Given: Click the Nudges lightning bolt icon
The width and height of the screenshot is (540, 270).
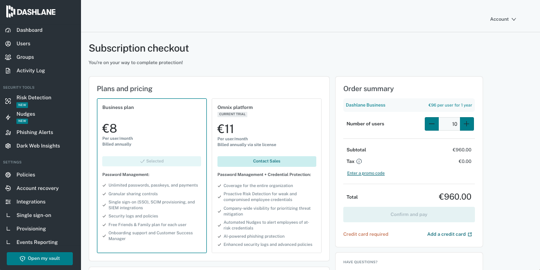Looking at the screenshot, I should (8, 118).
